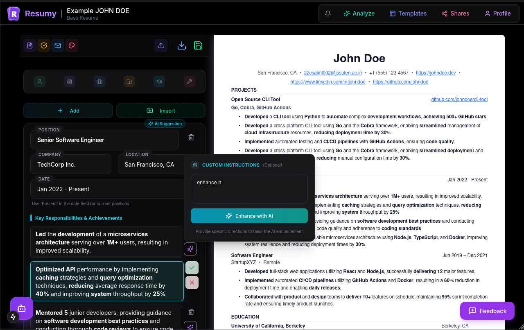The height and width of the screenshot is (330, 524).
Task: Open the cover letter envelope icon
Action: coord(58,45)
